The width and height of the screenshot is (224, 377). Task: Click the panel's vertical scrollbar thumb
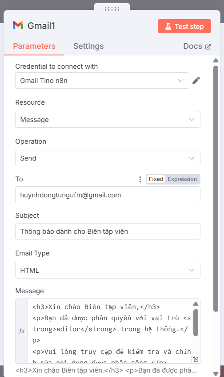[x=216, y=189]
